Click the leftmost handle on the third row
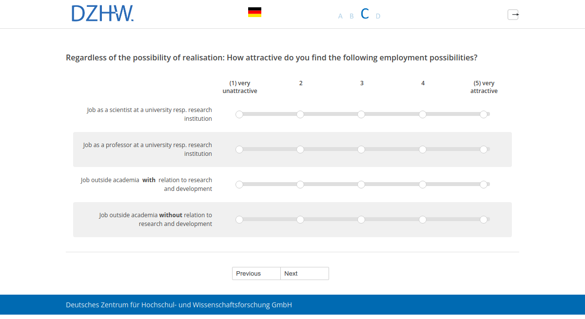 tap(239, 185)
